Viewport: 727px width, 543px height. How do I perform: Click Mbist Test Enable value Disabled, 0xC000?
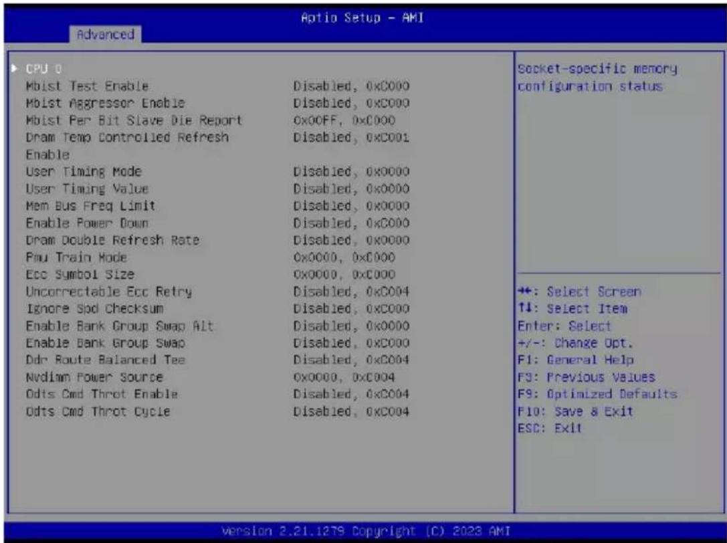click(351, 86)
